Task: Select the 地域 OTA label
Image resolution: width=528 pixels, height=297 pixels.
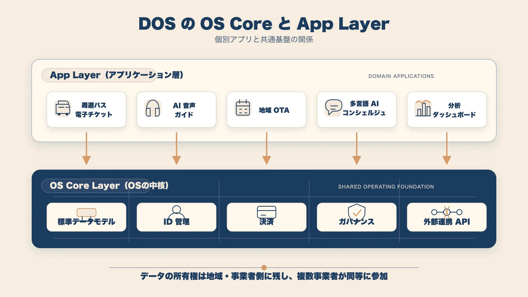Action: 274,110
